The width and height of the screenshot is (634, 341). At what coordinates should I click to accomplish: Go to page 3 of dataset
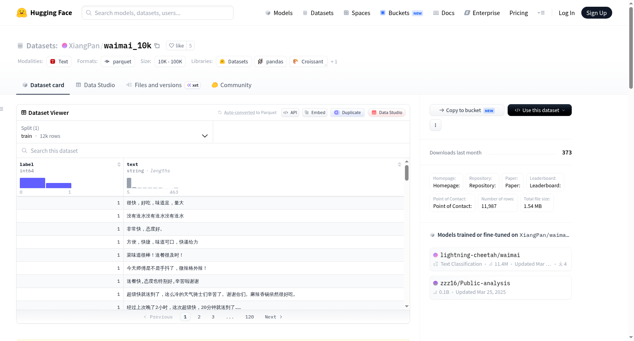click(213, 317)
